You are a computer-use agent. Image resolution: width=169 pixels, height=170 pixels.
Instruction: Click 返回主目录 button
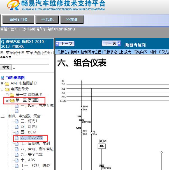18,20
